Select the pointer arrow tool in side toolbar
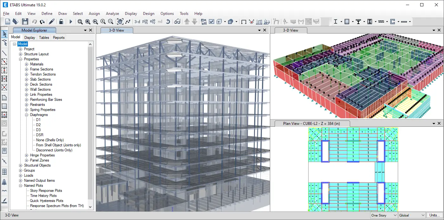Image resolution: width=444 pixels, height=220 pixels. (x=4, y=34)
